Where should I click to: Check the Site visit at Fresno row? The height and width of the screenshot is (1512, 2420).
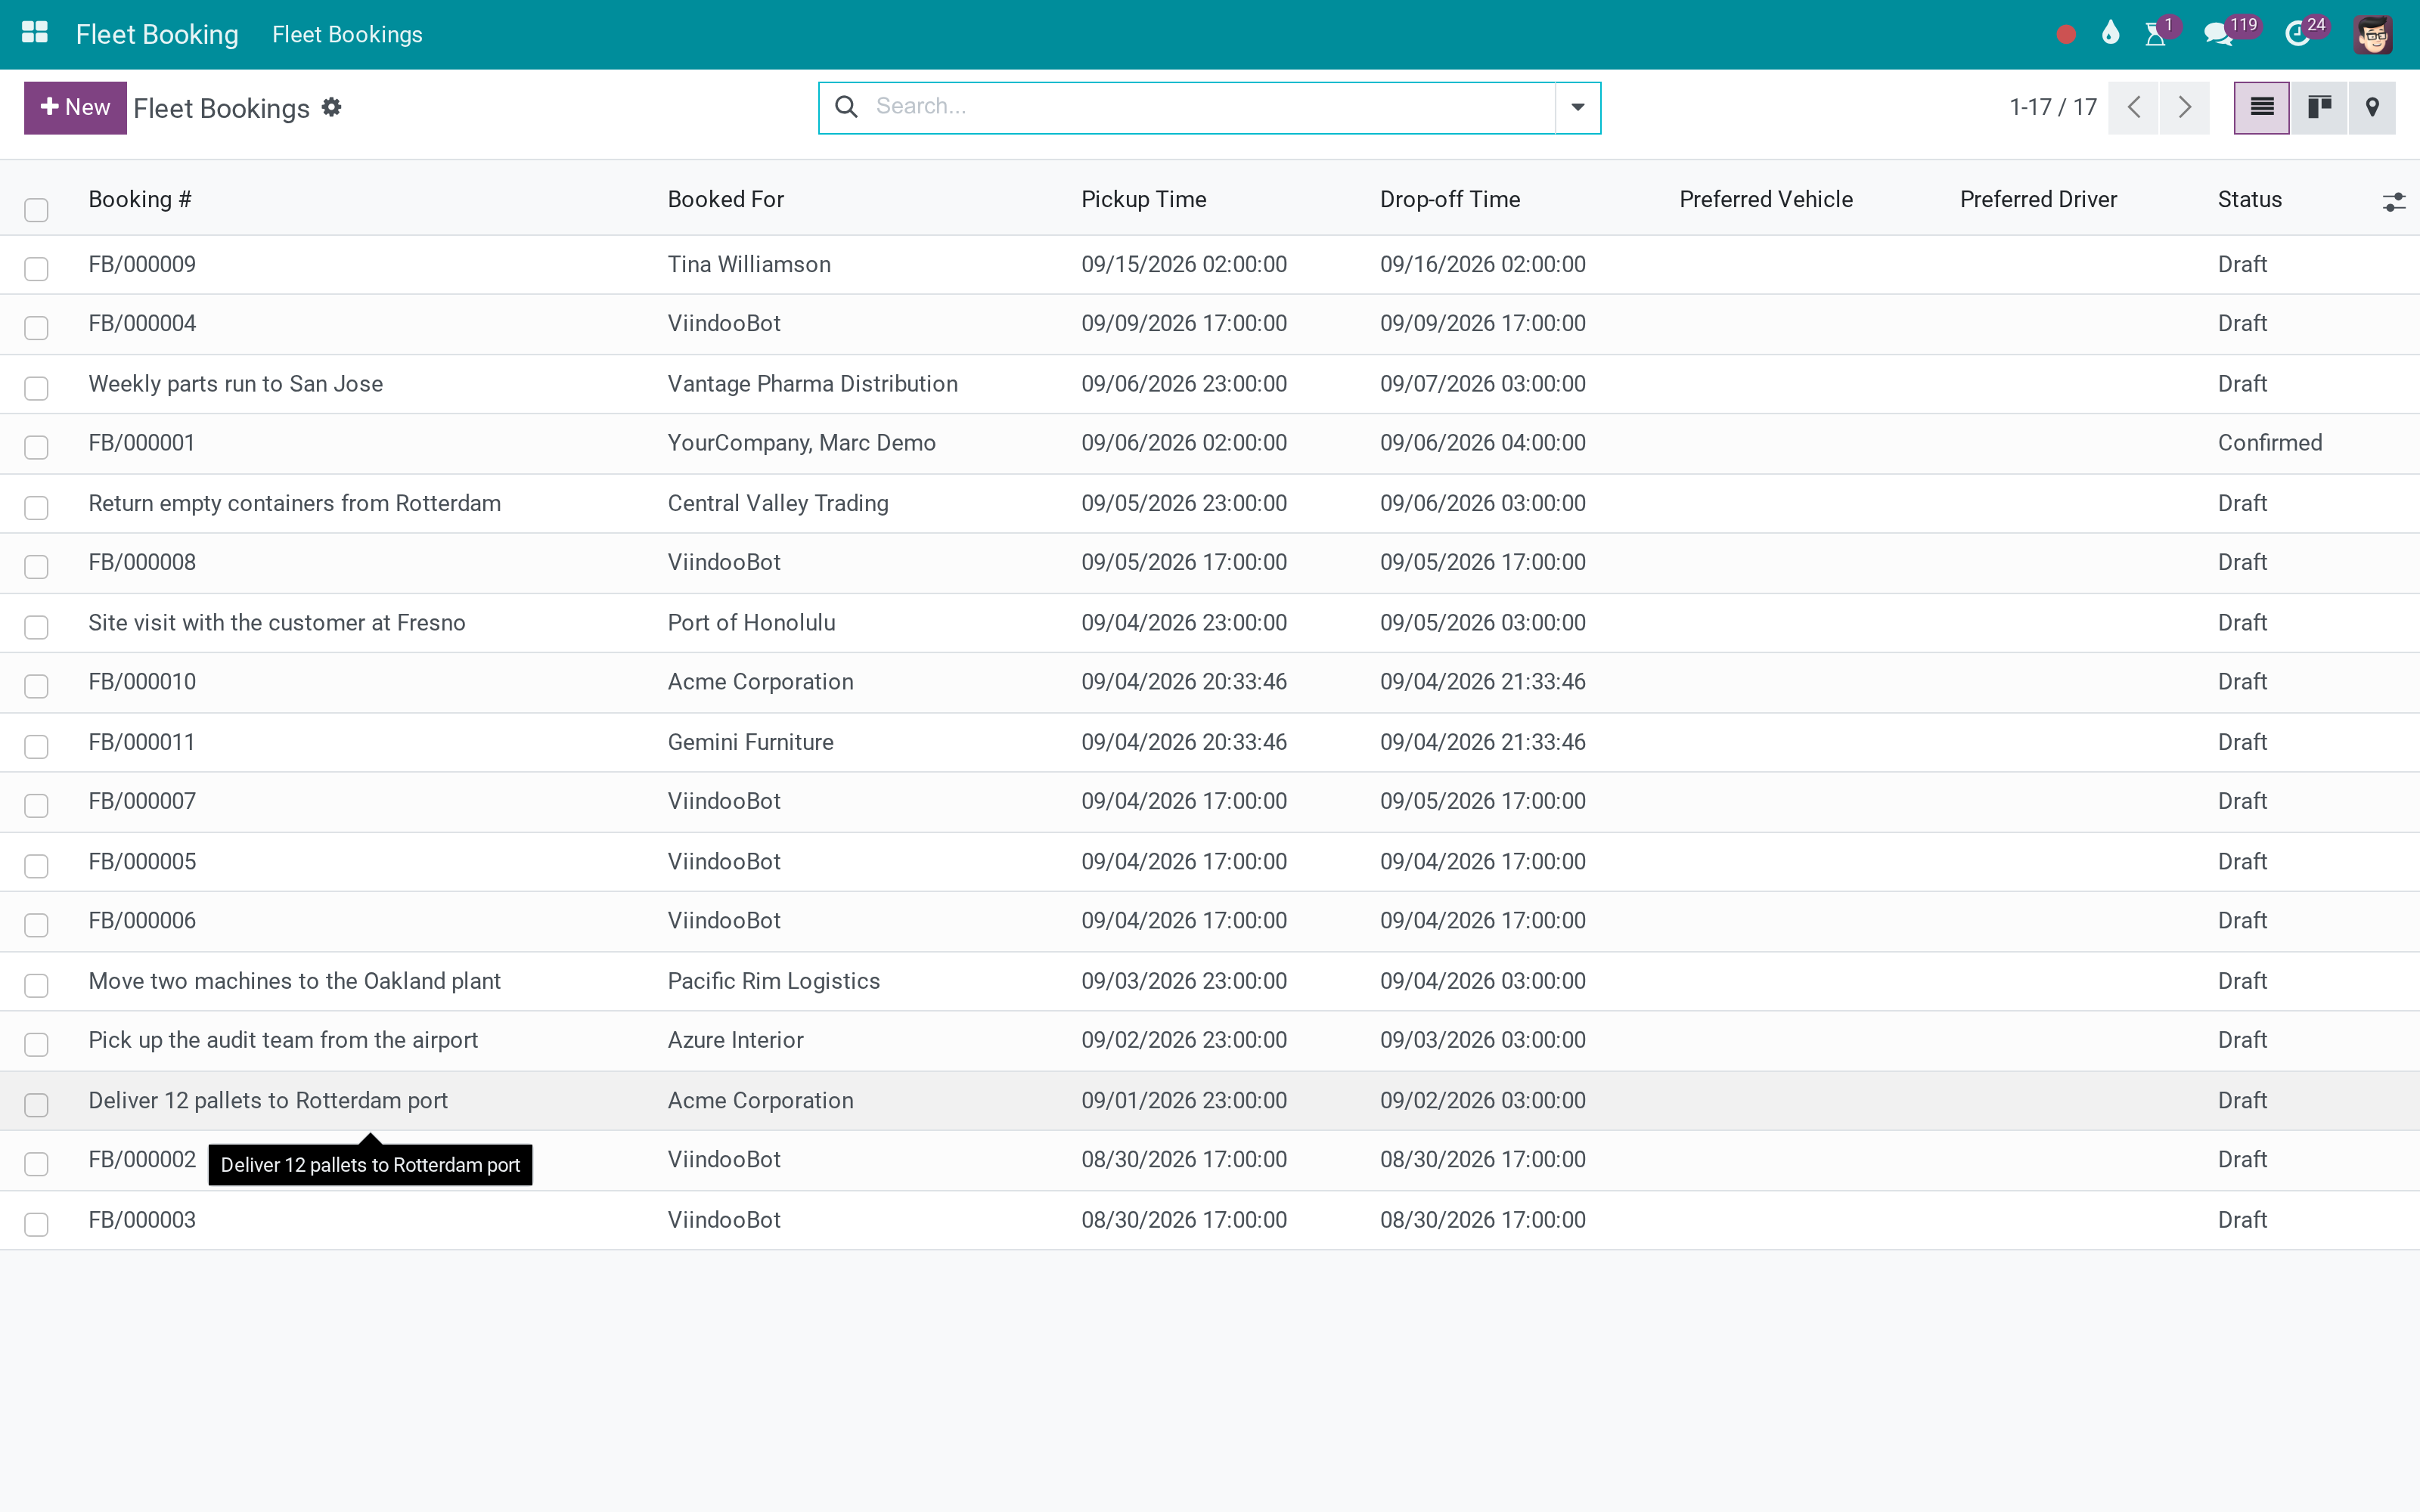[x=36, y=627]
